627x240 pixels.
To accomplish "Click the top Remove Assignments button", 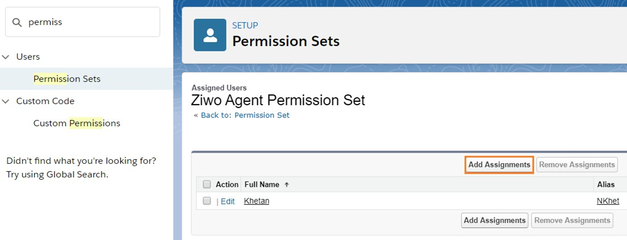I will pos(577,165).
